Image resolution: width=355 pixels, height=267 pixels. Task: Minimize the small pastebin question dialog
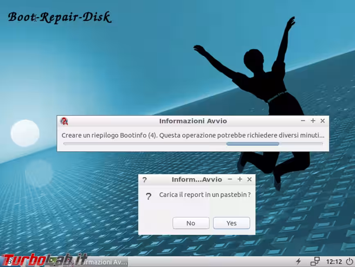230,179
